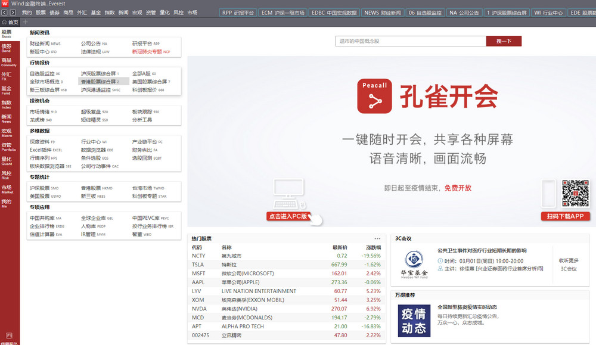Viewport: 596px width, 345px height.
Task: Open the Stock (股票) sidebar section
Action: tap(7, 34)
